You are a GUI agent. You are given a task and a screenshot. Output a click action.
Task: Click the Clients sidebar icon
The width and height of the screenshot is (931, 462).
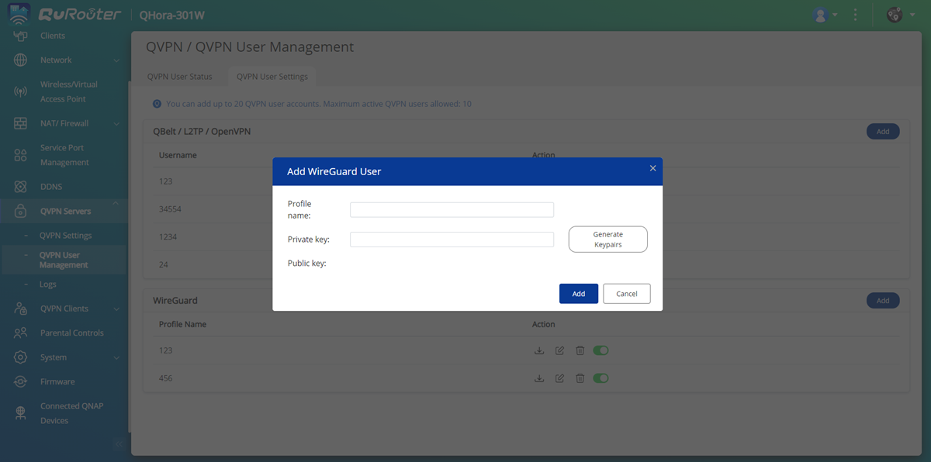point(21,36)
